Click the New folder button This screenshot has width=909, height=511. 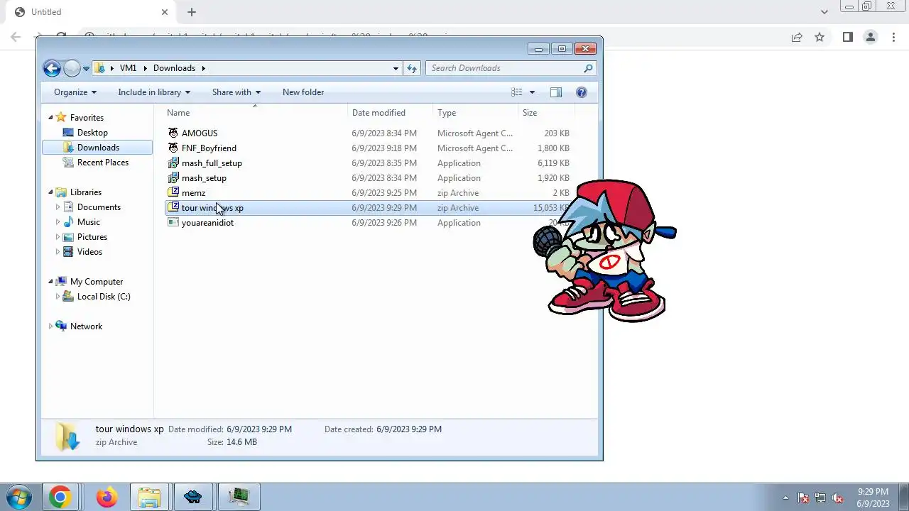303,92
